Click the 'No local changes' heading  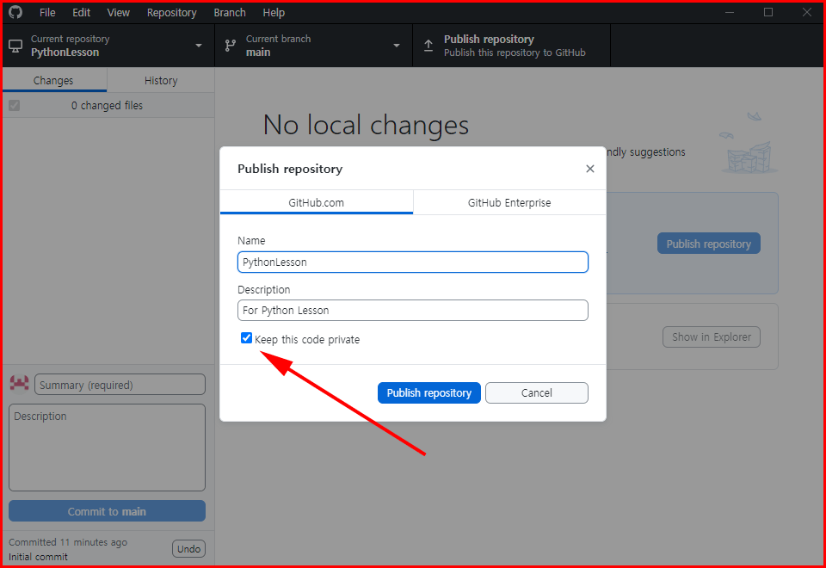366,125
